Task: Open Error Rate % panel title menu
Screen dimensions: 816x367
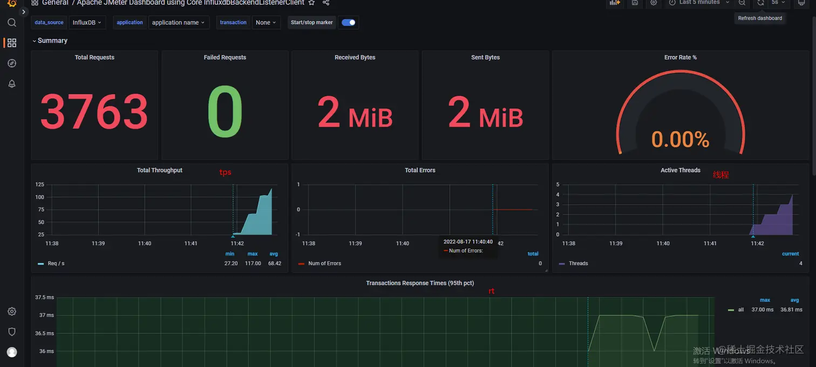Action: click(681, 57)
